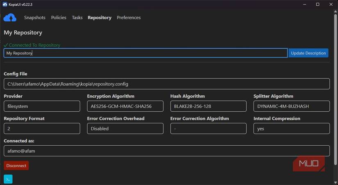Click the Encryption Algorithm field
The image size is (338, 185).
(125, 106)
